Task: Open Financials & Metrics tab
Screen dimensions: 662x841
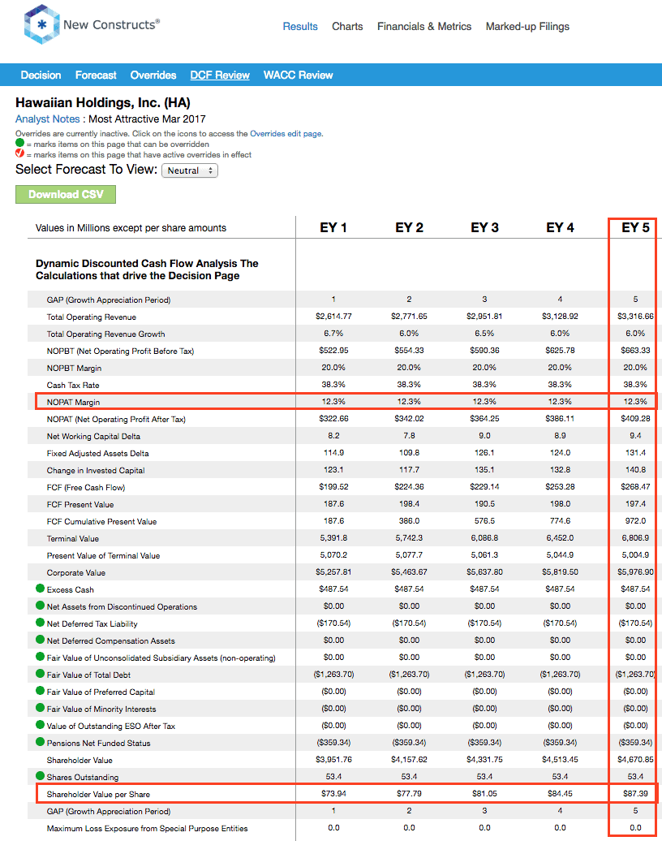Action: coord(424,26)
